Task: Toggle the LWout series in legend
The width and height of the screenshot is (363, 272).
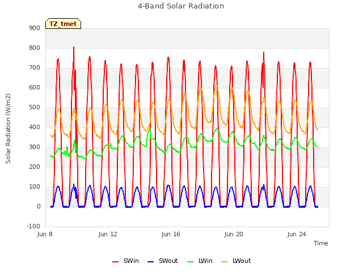Action: point(236,261)
